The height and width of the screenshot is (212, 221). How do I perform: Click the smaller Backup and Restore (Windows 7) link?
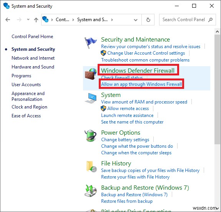(134, 195)
